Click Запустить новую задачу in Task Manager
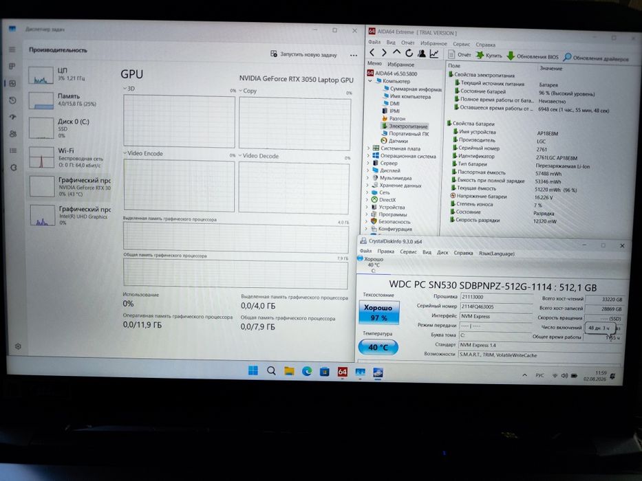Screen dimensions: 642x481 303,54
